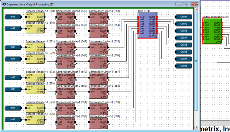
Task: Select the In#2 input block
Action: coord(13,28)
